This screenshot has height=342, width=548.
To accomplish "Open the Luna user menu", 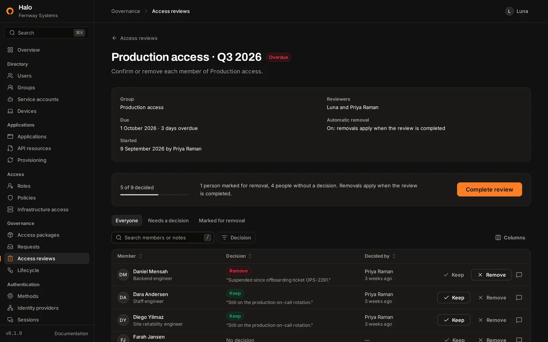I will pyautogui.click(x=517, y=11).
